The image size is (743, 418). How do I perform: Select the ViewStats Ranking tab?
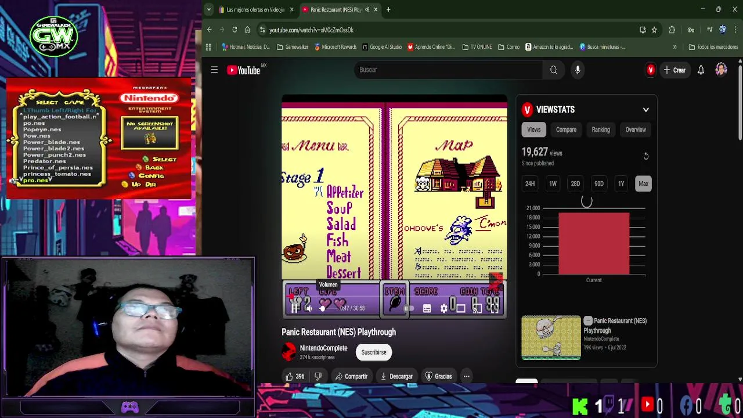pos(601,130)
